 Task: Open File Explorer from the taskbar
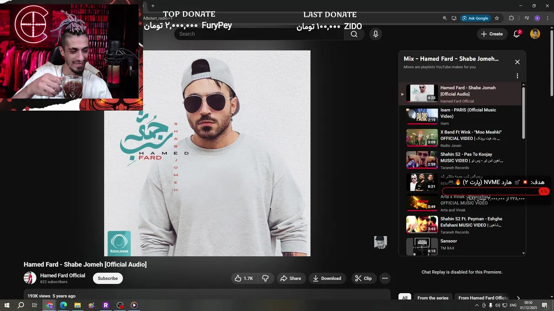[x=77, y=305]
